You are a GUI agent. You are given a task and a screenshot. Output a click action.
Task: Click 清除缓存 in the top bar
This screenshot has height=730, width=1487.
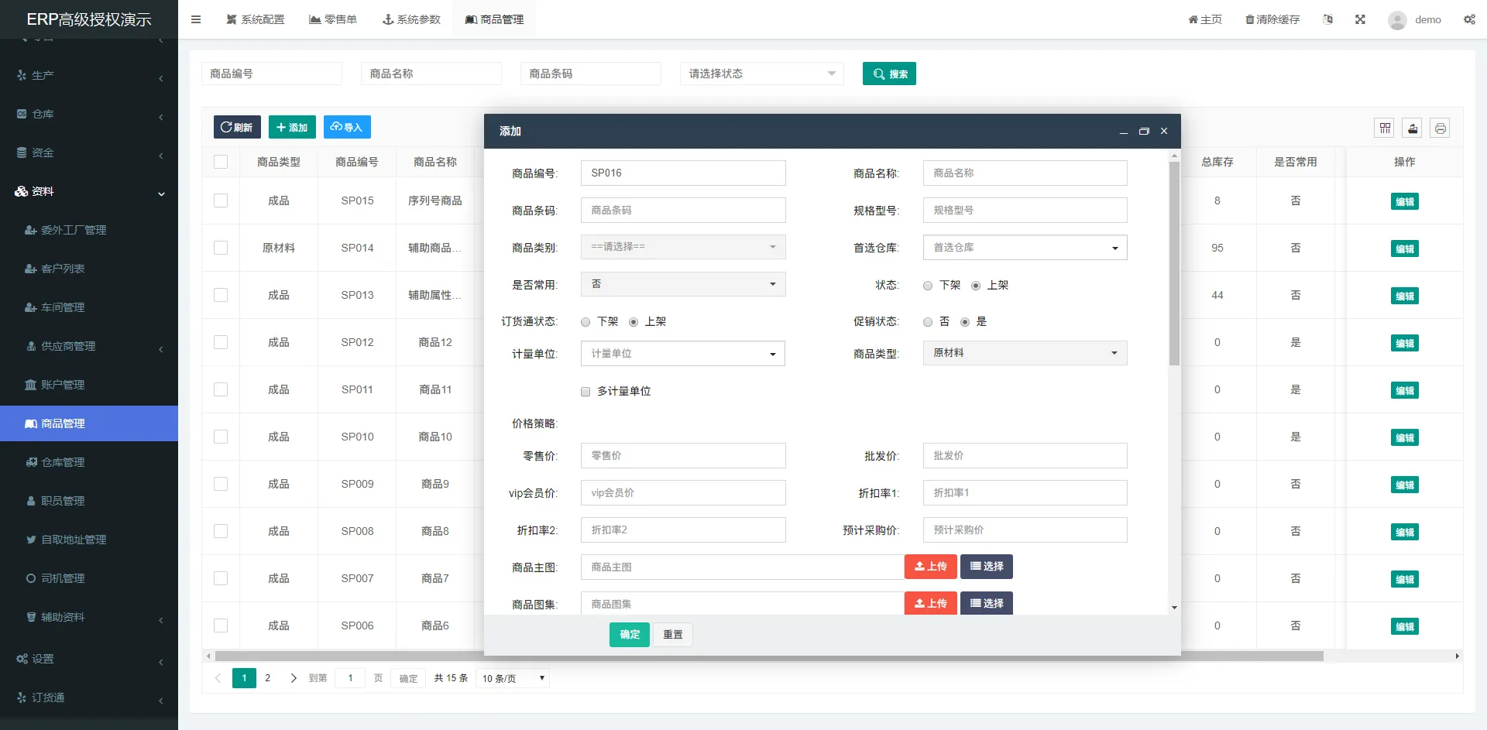click(x=1272, y=19)
